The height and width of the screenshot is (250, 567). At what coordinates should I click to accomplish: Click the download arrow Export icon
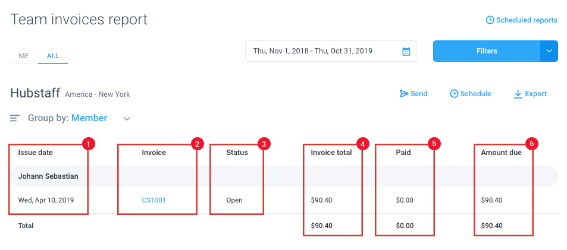pos(518,94)
